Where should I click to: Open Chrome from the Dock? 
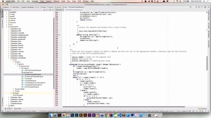point(106,115)
